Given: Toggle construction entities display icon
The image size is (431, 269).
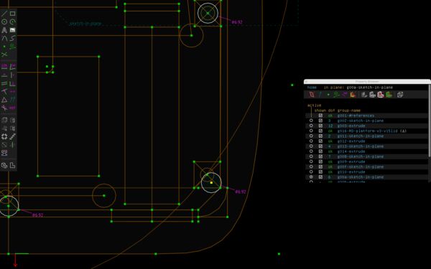Looking at the screenshot, I should 336,95.
